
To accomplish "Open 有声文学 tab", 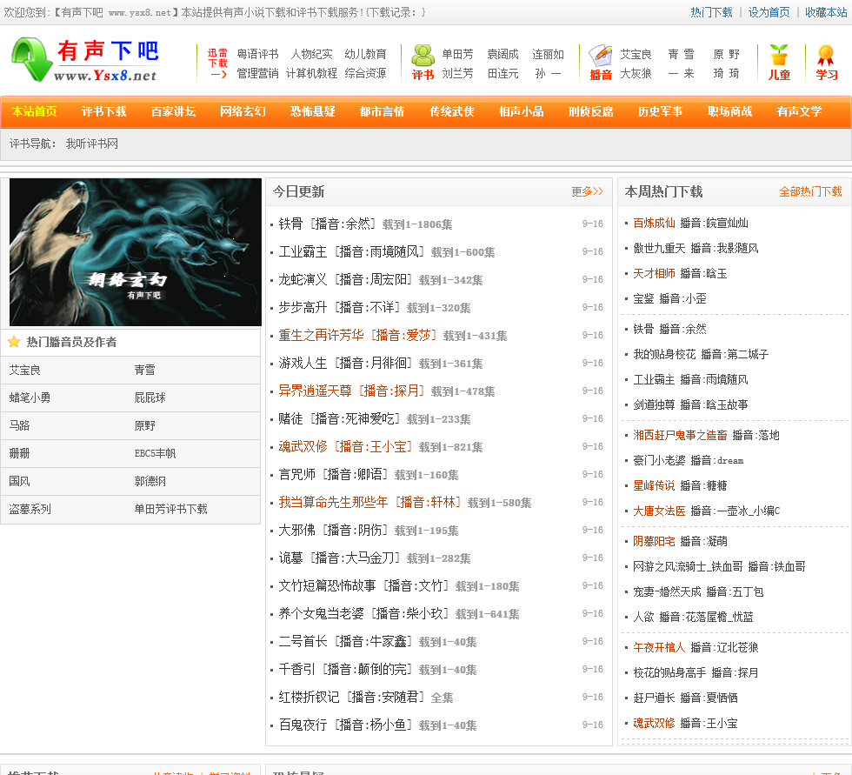I will (799, 111).
